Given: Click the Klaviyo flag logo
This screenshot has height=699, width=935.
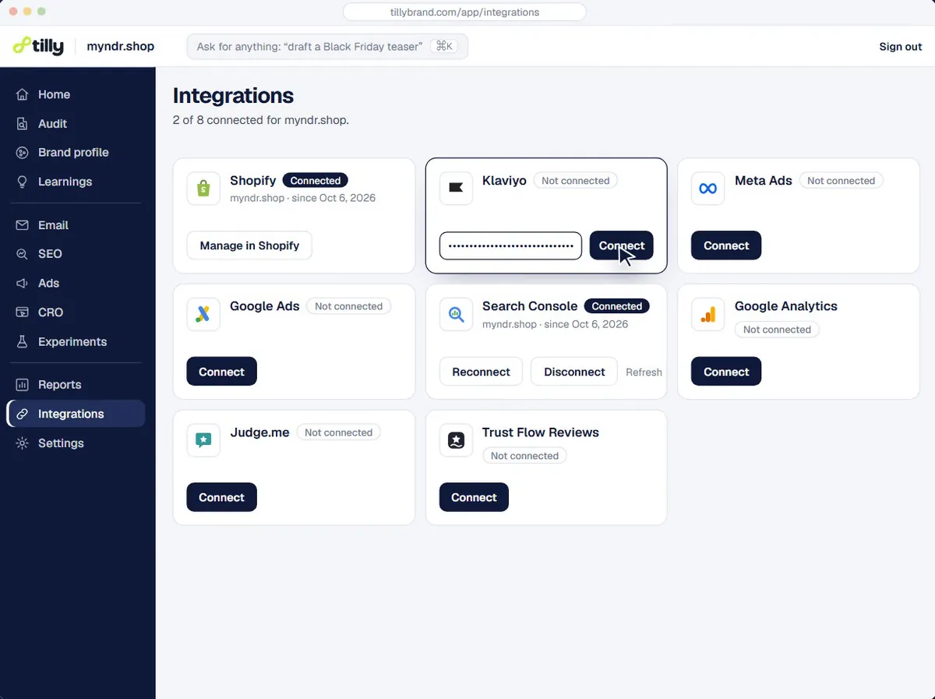Looking at the screenshot, I should coord(456,189).
